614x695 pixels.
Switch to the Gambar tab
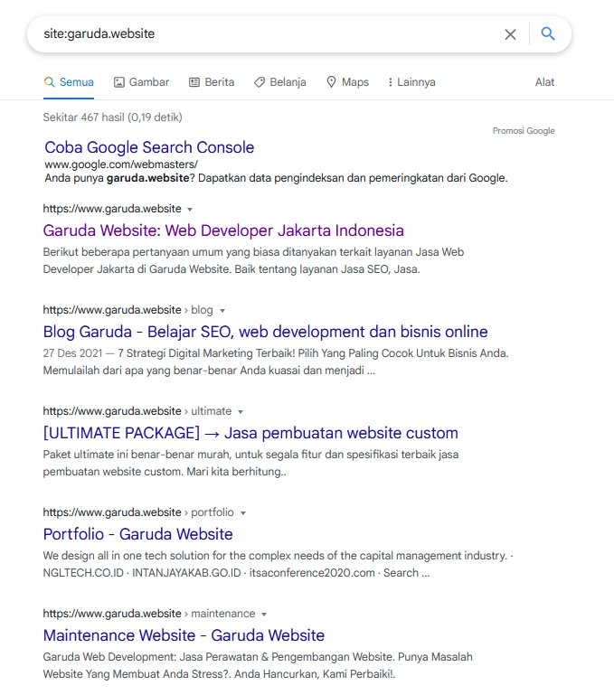coord(142,82)
